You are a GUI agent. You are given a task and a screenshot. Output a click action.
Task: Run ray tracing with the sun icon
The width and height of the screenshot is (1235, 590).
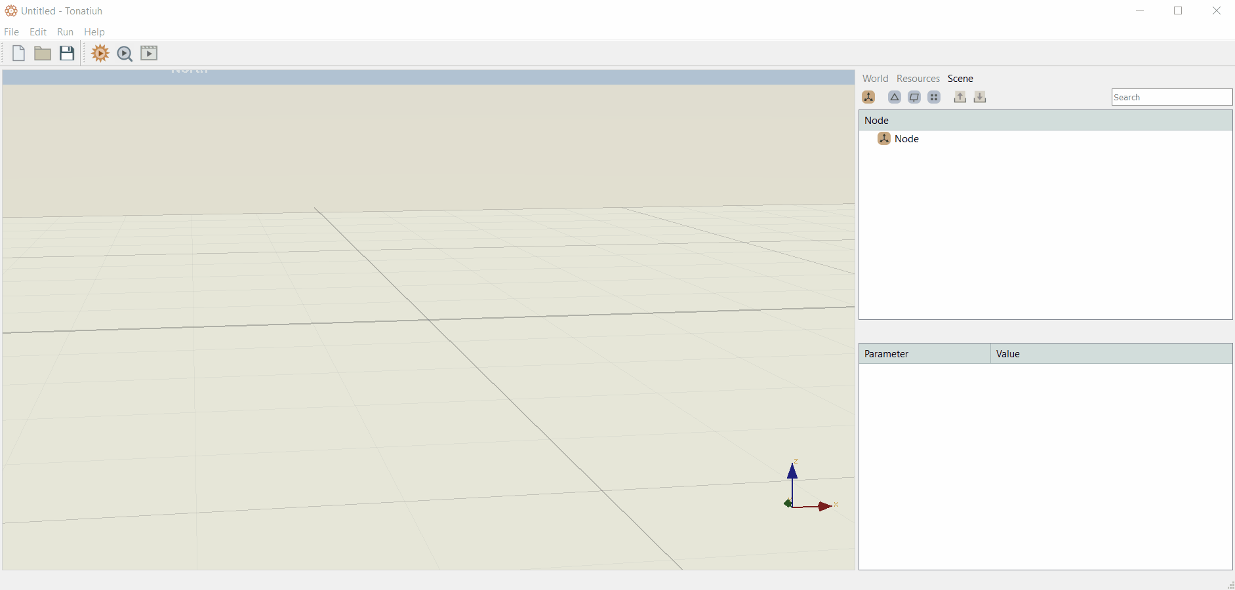(x=100, y=53)
